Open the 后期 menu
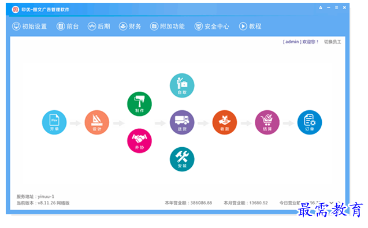Viewport: 368px width, 228px height. (x=99, y=27)
